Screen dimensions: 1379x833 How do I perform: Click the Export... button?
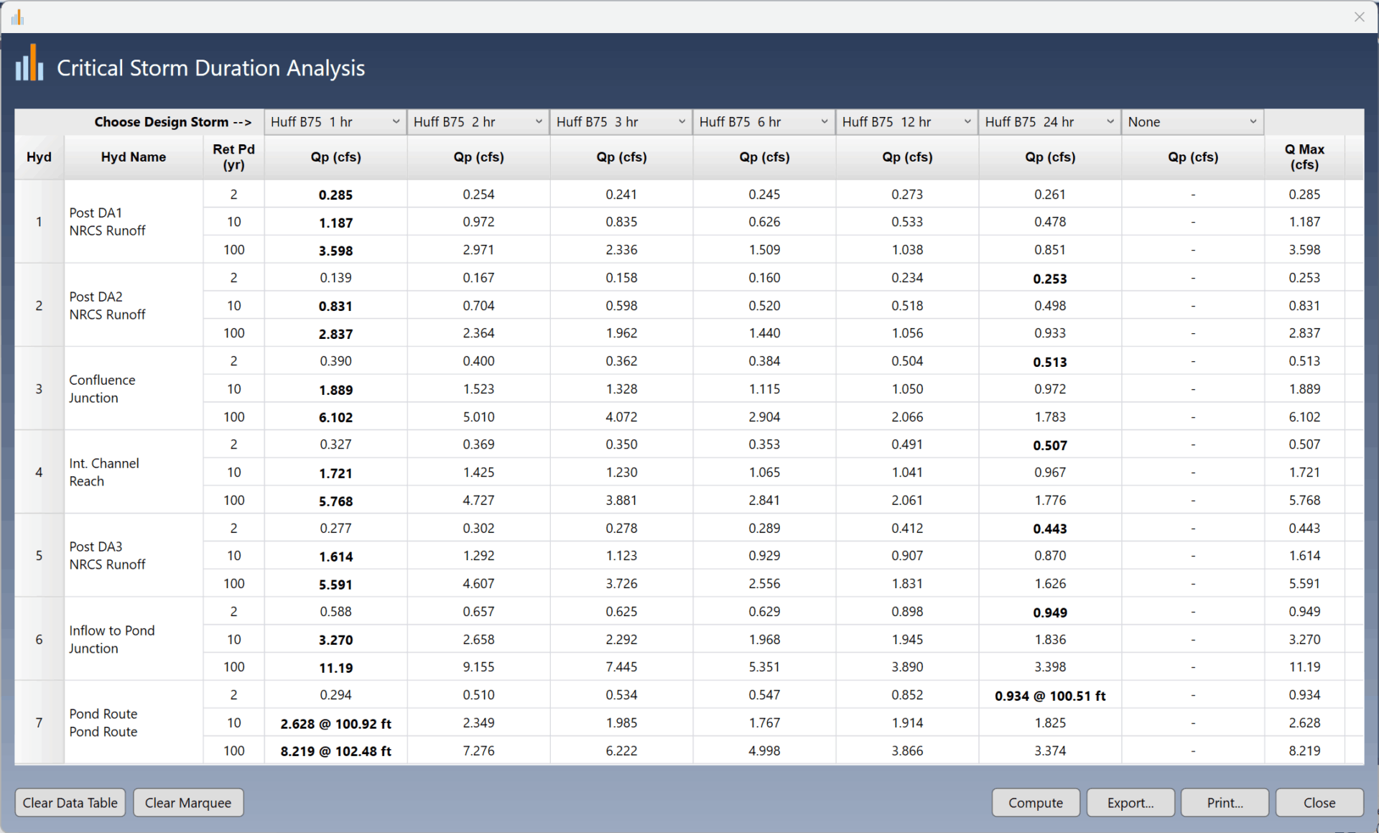[1130, 803]
